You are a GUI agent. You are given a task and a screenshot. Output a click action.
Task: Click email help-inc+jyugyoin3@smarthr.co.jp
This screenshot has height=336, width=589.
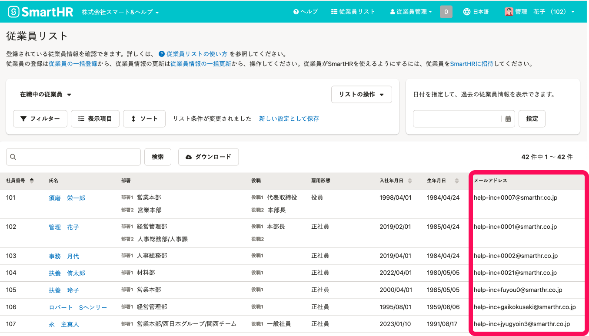click(x=522, y=324)
